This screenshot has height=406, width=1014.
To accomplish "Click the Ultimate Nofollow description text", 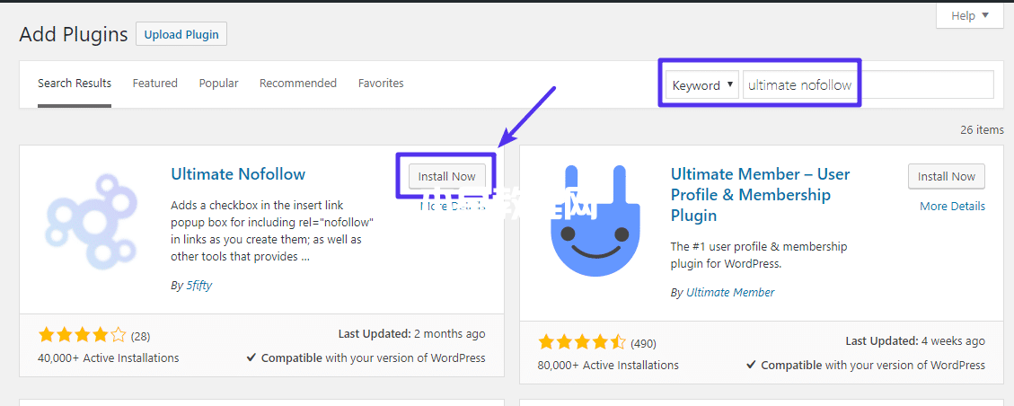I will (273, 231).
